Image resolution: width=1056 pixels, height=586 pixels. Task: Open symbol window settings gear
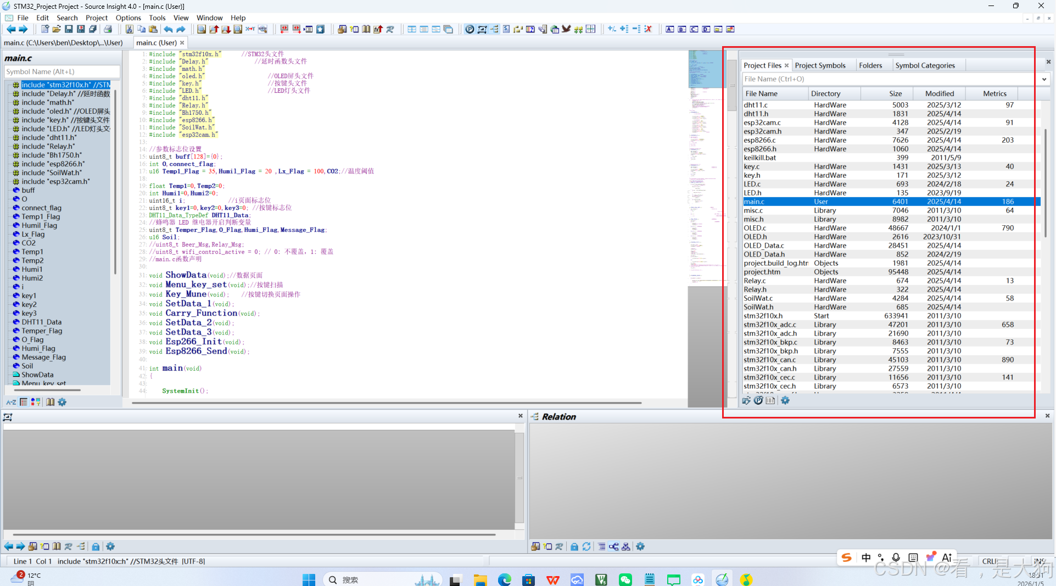(x=62, y=402)
